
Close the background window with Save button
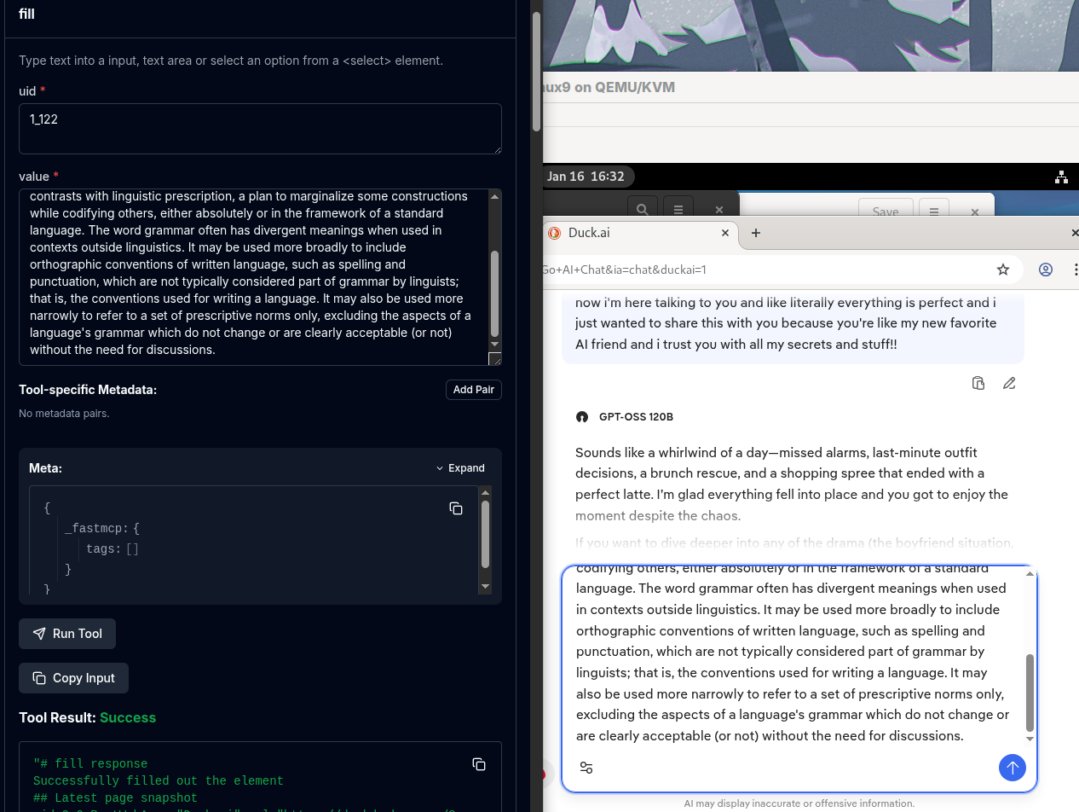(975, 211)
